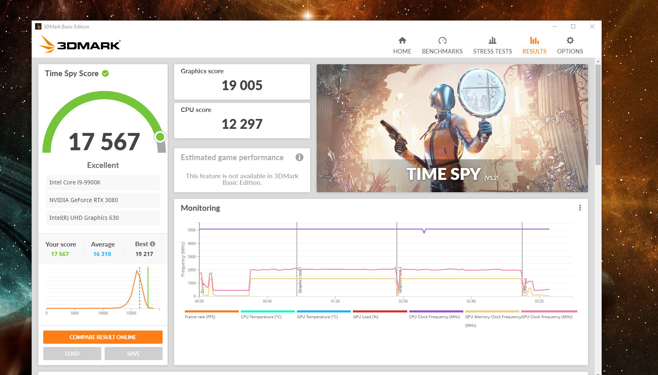Maximize the 3DMark window

click(573, 26)
